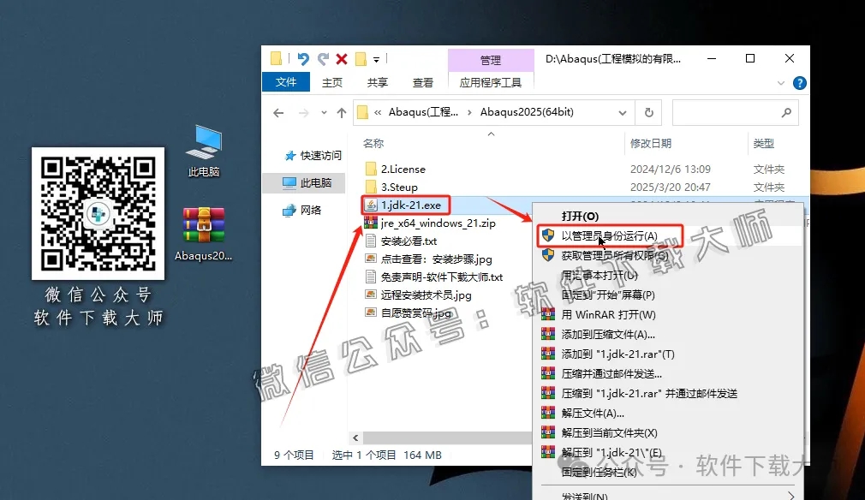865x500 pixels.
Task: Collapse the ribbon using the chevron near Help
Action: tap(780, 83)
